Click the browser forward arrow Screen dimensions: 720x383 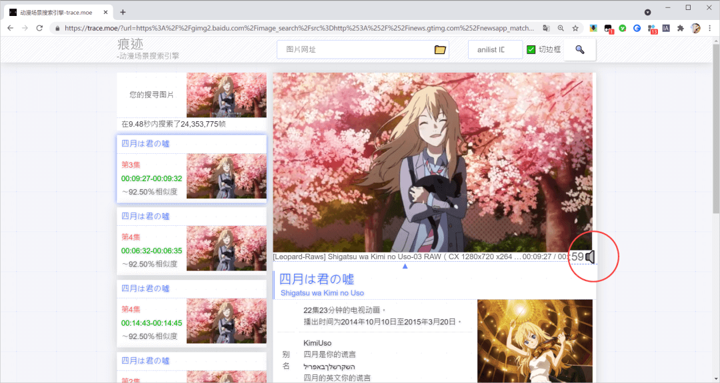click(25, 28)
